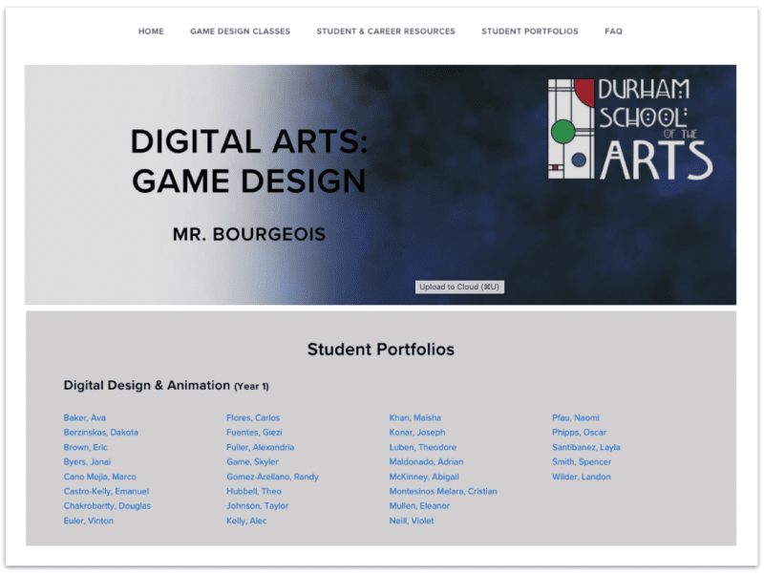The width and height of the screenshot is (764, 575).
Task: Open the HOME menu item
Action: click(151, 31)
